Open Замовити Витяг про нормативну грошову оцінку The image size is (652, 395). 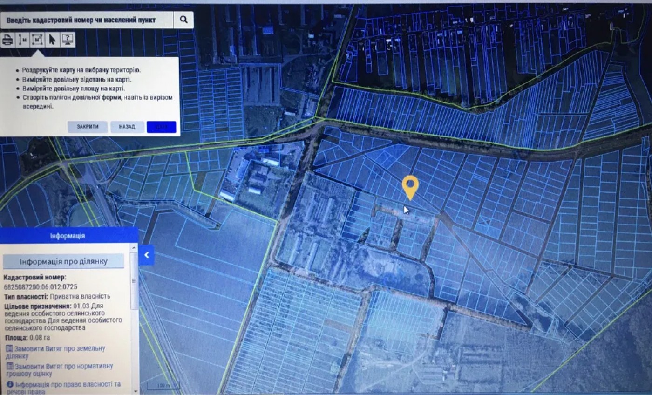tap(60, 370)
